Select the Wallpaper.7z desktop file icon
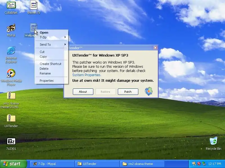Screen dimensions: 225x168 (x=34, y=28)
